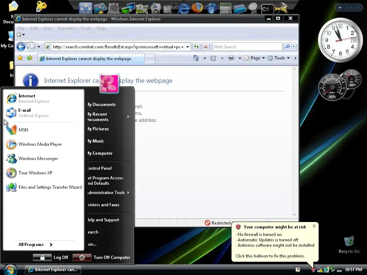Open a new blank tab
Viewport: 367px width, 275px height.
pyautogui.click(x=150, y=59)
